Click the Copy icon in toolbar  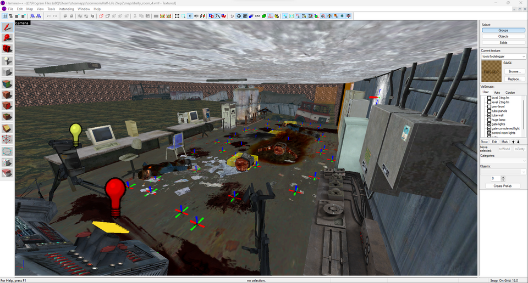pos(141,16)
